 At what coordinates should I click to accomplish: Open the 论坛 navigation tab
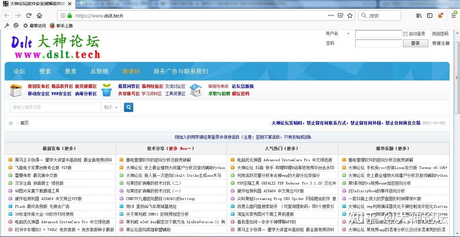(x=20, y=71)
